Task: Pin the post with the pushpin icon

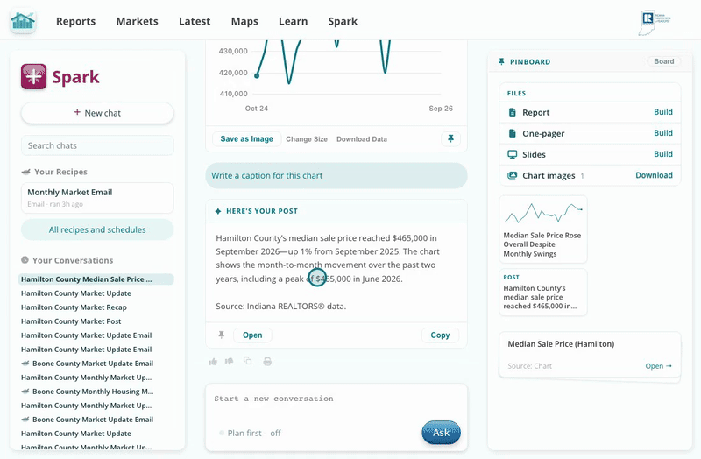Action: pyautogui.click(x=222, y=335)
